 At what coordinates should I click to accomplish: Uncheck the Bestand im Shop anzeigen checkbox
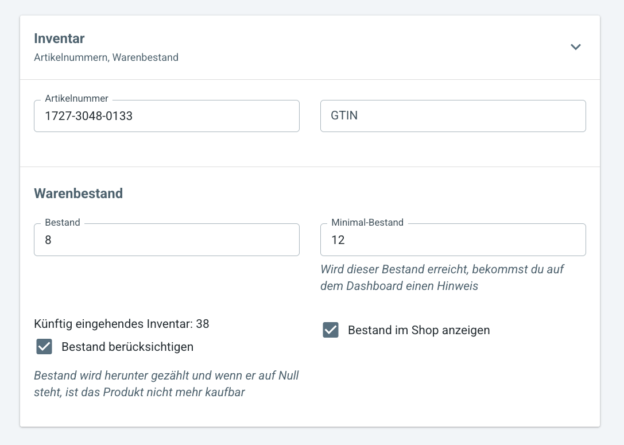coord(331,330)
